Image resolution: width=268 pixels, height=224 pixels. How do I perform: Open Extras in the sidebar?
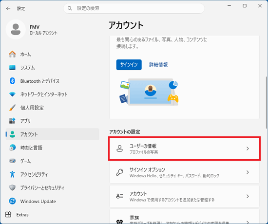52,214
